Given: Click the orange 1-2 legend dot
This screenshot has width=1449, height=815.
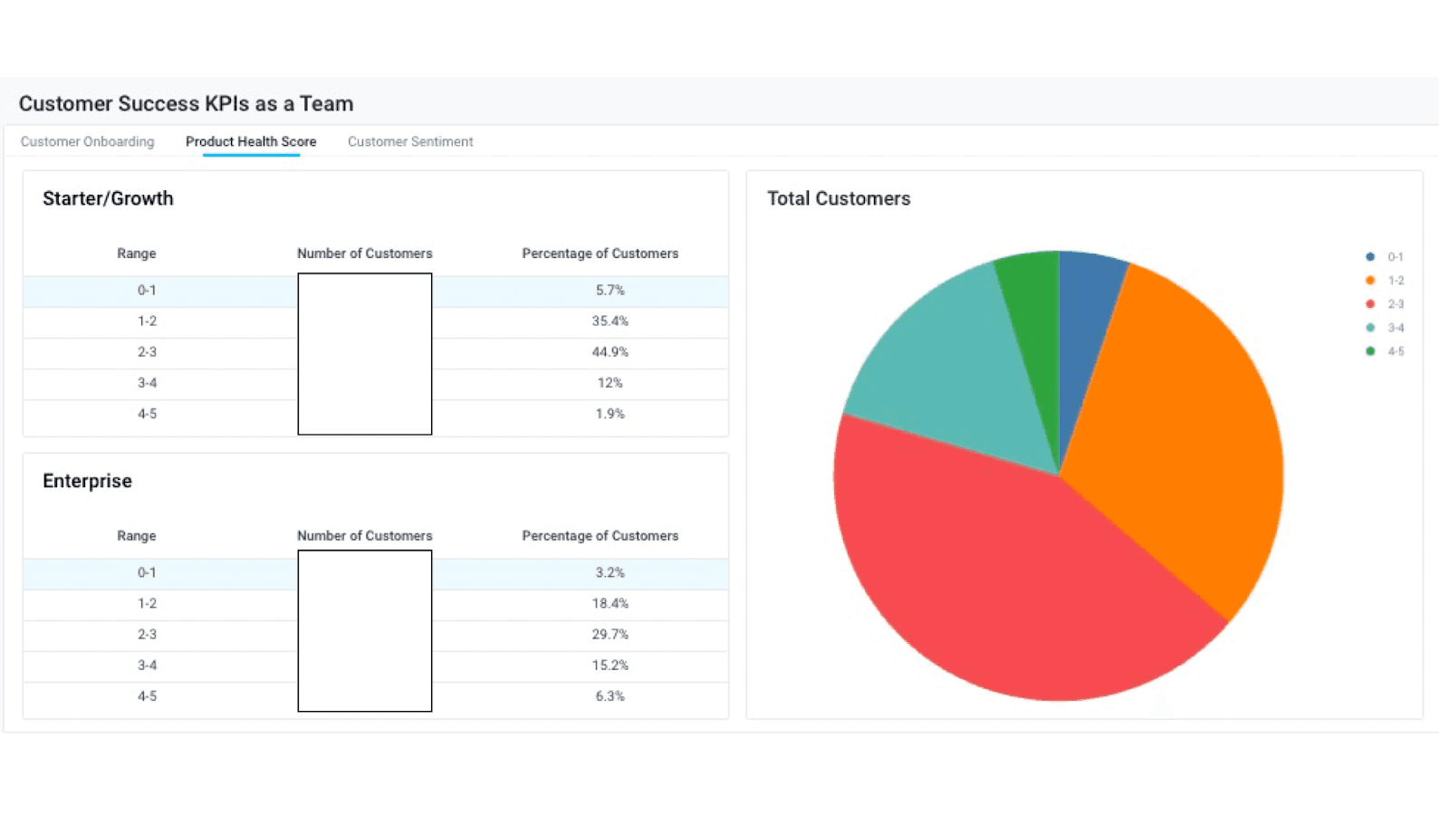Looking at the screenshot, I should [x=1370, y=281].
